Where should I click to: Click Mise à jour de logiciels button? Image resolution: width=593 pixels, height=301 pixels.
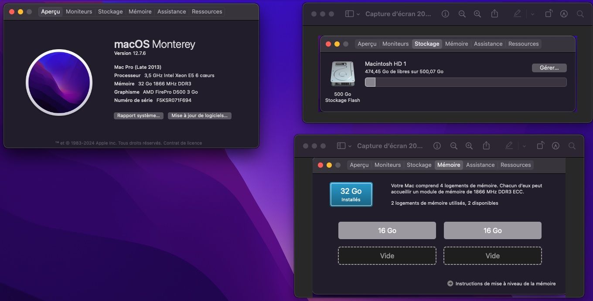tap(200, 116)
